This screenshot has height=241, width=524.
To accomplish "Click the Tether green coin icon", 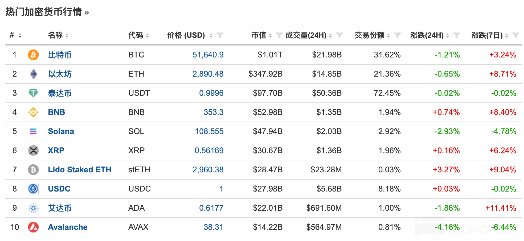I will pos(33,93).
